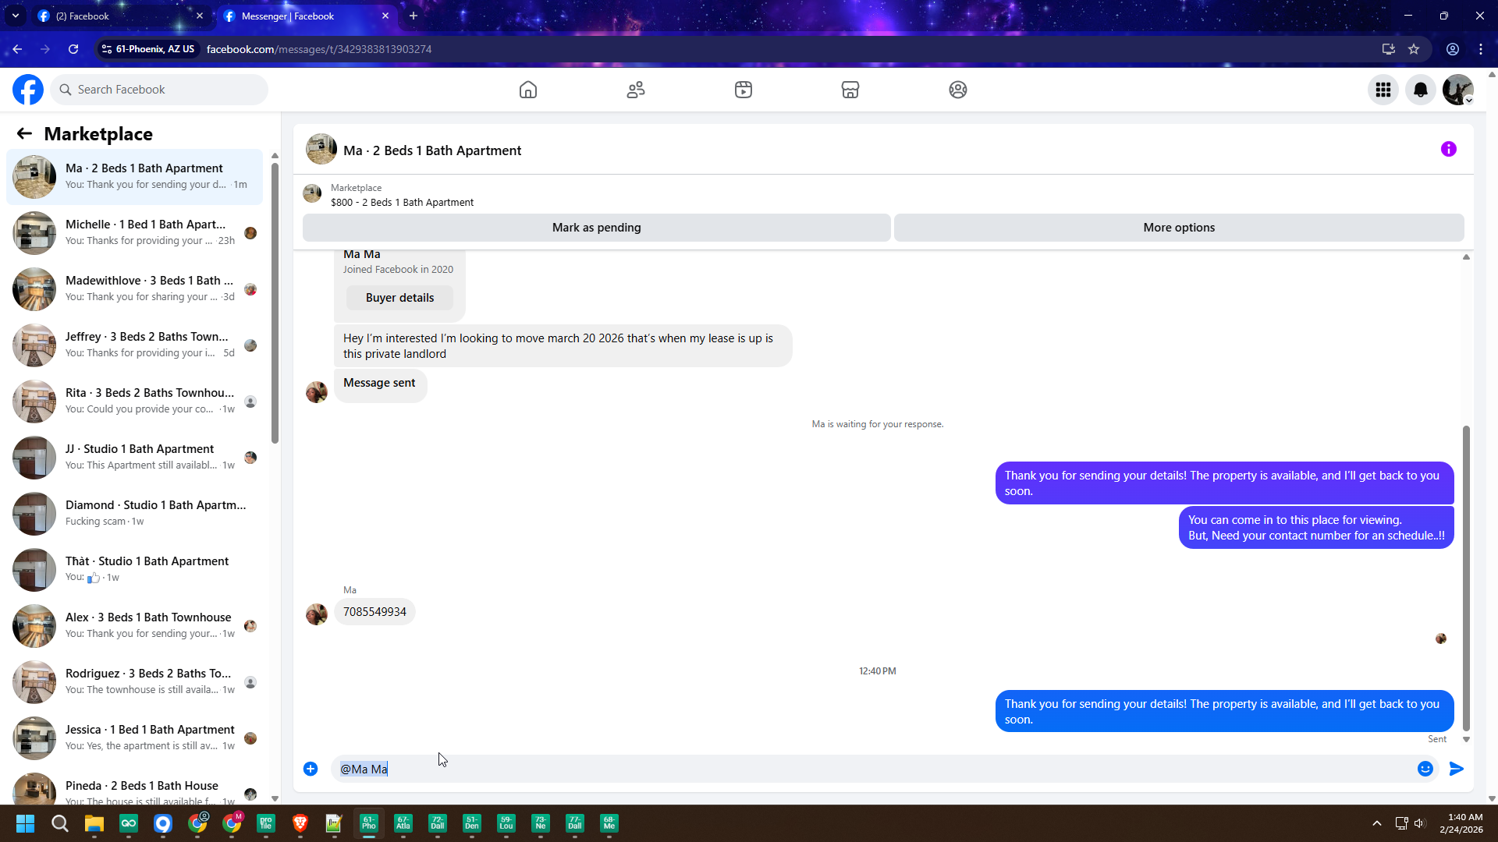The height and width of the screenshot is (842, 1498).
Task: Show hidden system tray icons
Action: (1377, 823)
